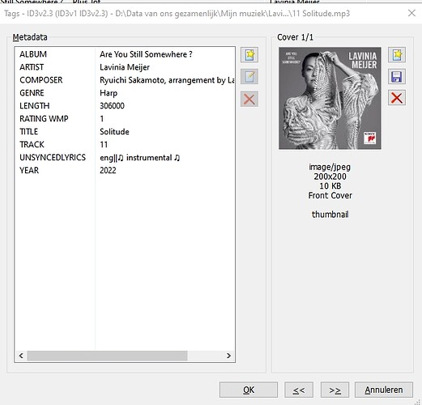This screenshot has width=422, height=405.
Task: Click the 'thumbnail' cover description
Action: (330, 215)
